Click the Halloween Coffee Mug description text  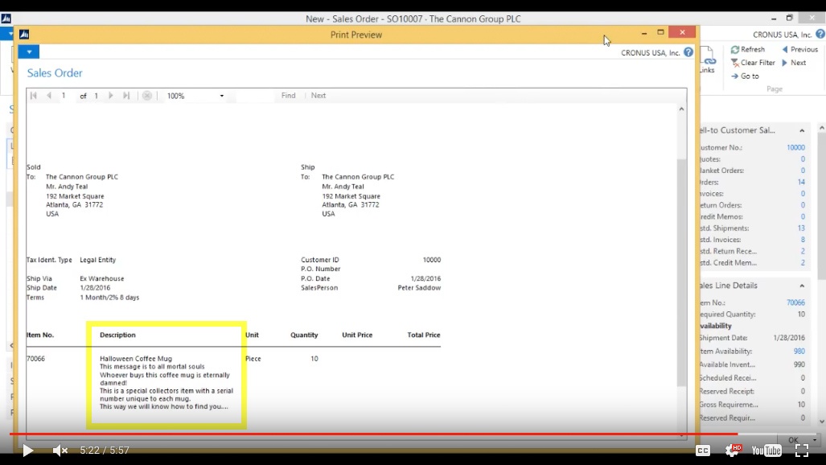tap(136, 359)
